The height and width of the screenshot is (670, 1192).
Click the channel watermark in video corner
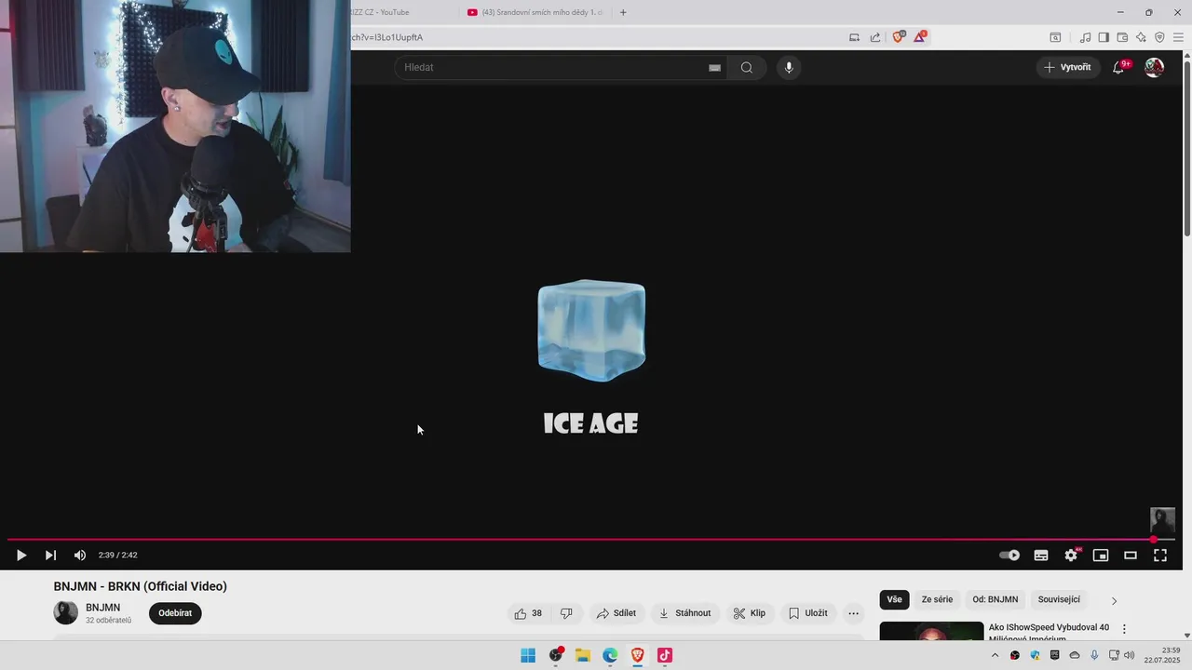tap(1162, 519)
